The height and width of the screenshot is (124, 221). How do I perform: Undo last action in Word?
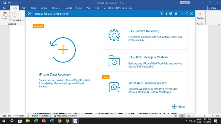(x=9, y=3)
